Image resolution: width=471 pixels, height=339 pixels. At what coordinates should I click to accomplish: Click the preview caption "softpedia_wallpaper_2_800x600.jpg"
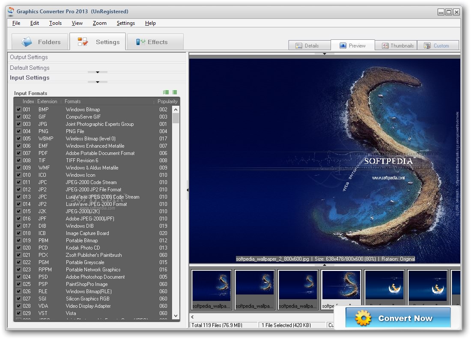pos(272,259)
